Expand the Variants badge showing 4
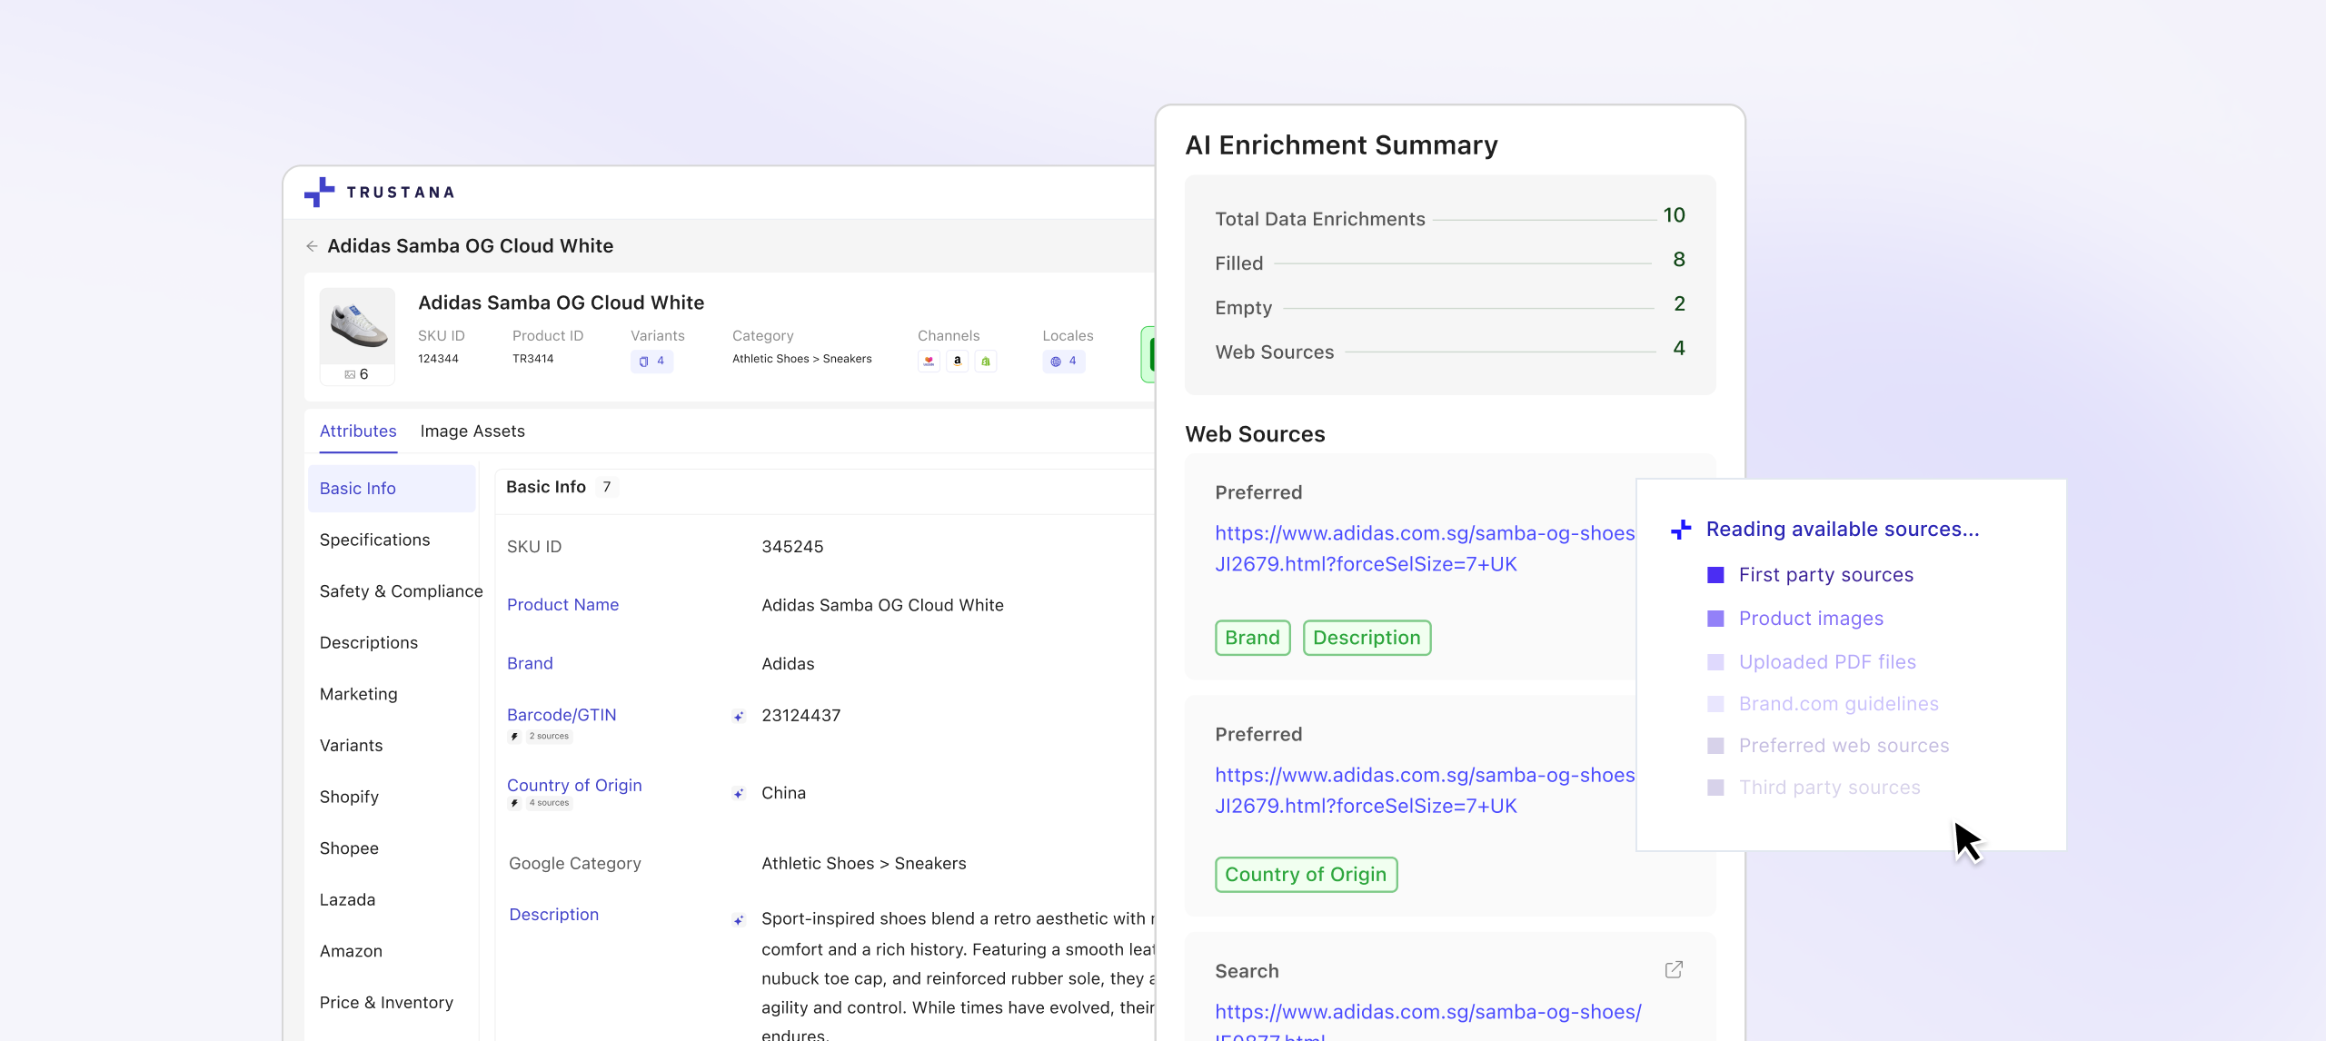This screenshot has height=1041, width=2326. click(x=652, y=361)
